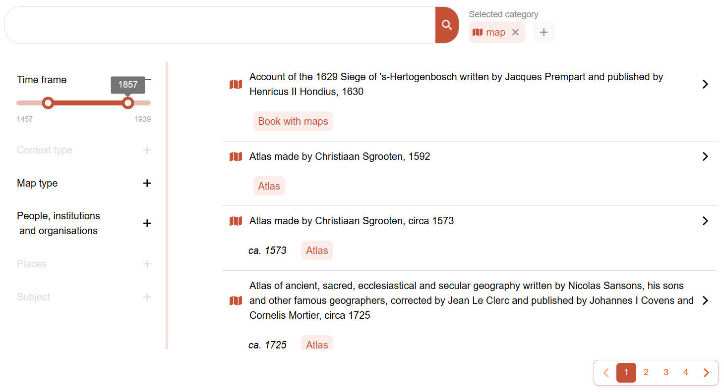Remove the map category filter
The height and width of the screenshot is (392, 724).
[x=515, y=32]
